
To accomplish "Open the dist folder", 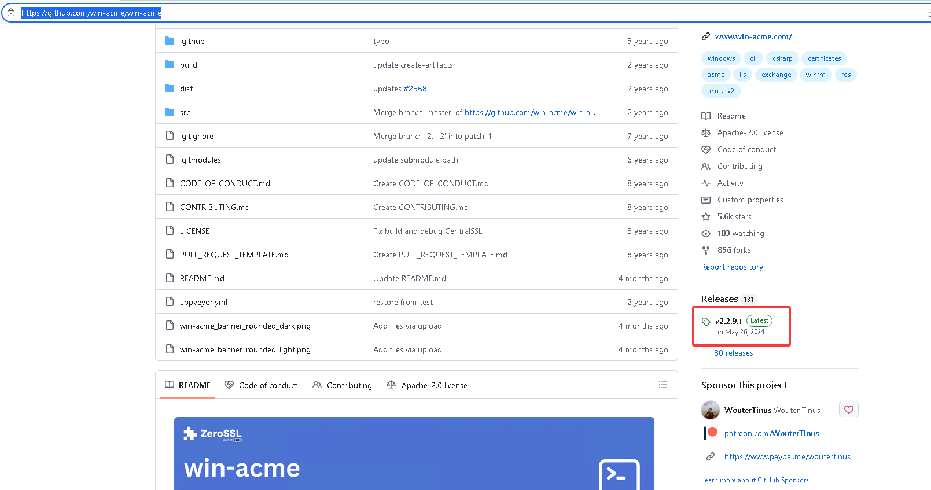I will pyautogui.click(x=186, y=89).
